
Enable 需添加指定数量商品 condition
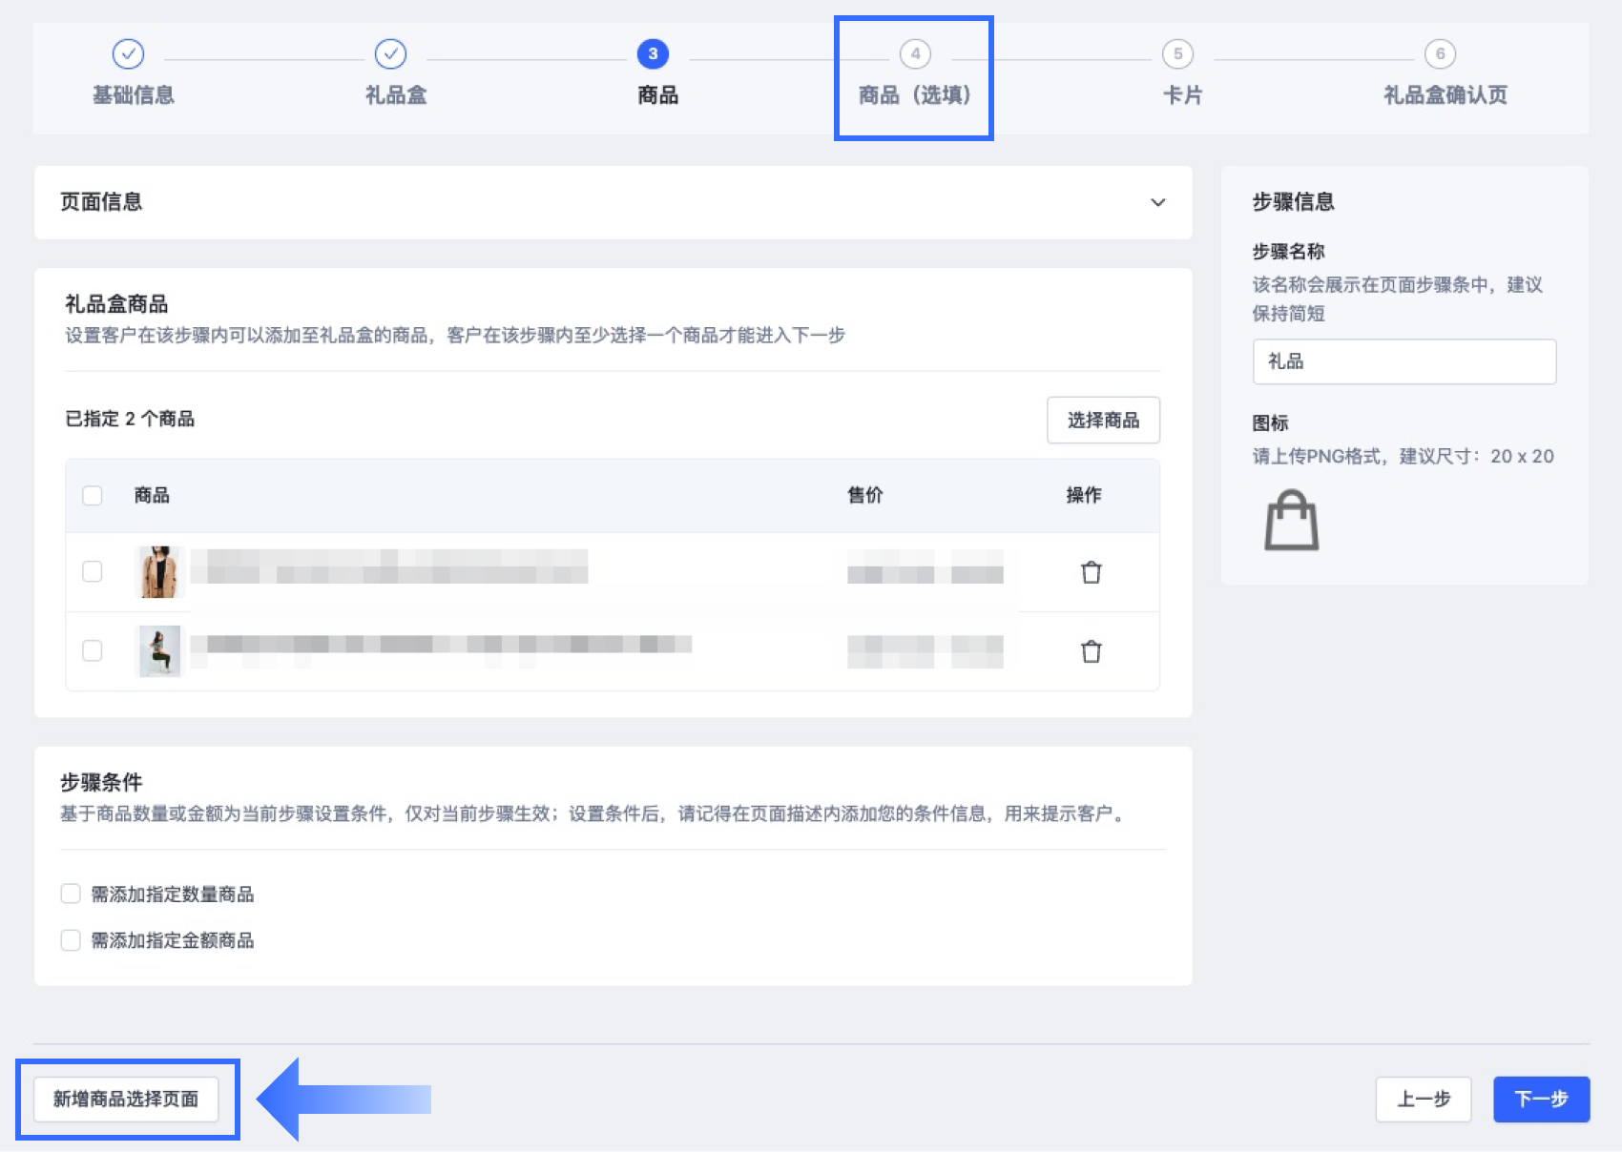[71, 894]
